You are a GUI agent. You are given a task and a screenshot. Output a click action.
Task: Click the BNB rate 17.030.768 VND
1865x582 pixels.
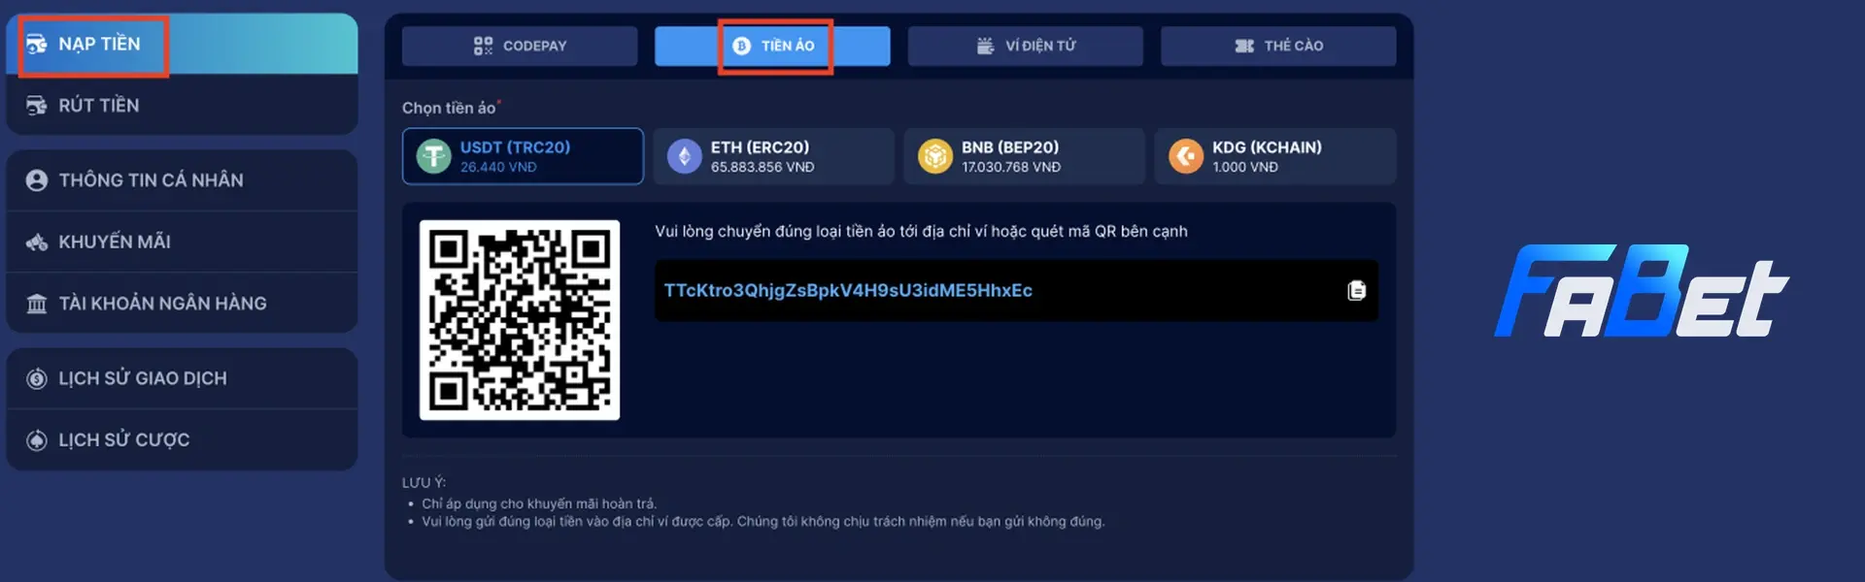(x=1011, y=167)
